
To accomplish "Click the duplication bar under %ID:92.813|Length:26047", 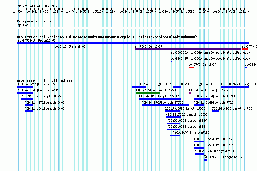I will [160, 99].
